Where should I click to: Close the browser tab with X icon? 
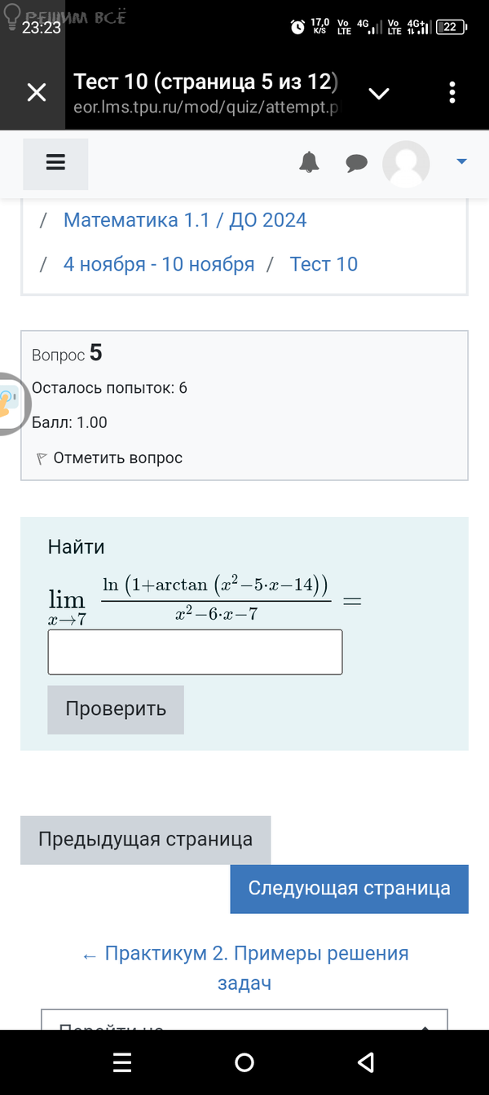tap(37, 93)
